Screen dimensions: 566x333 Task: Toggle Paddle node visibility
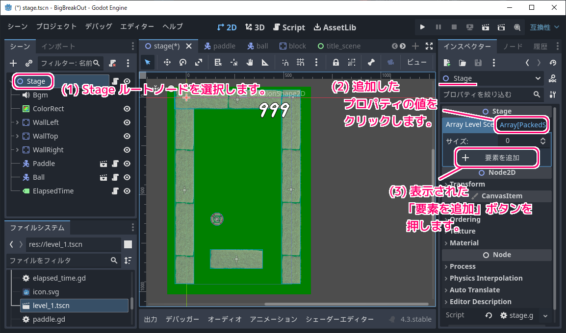coord(127,164)
